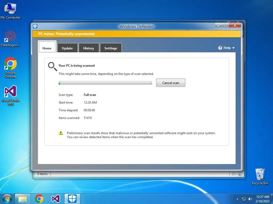Screen dimensions: 273x204
Task: Switch Explorer window to large icons view
Action: coord(240,174)
